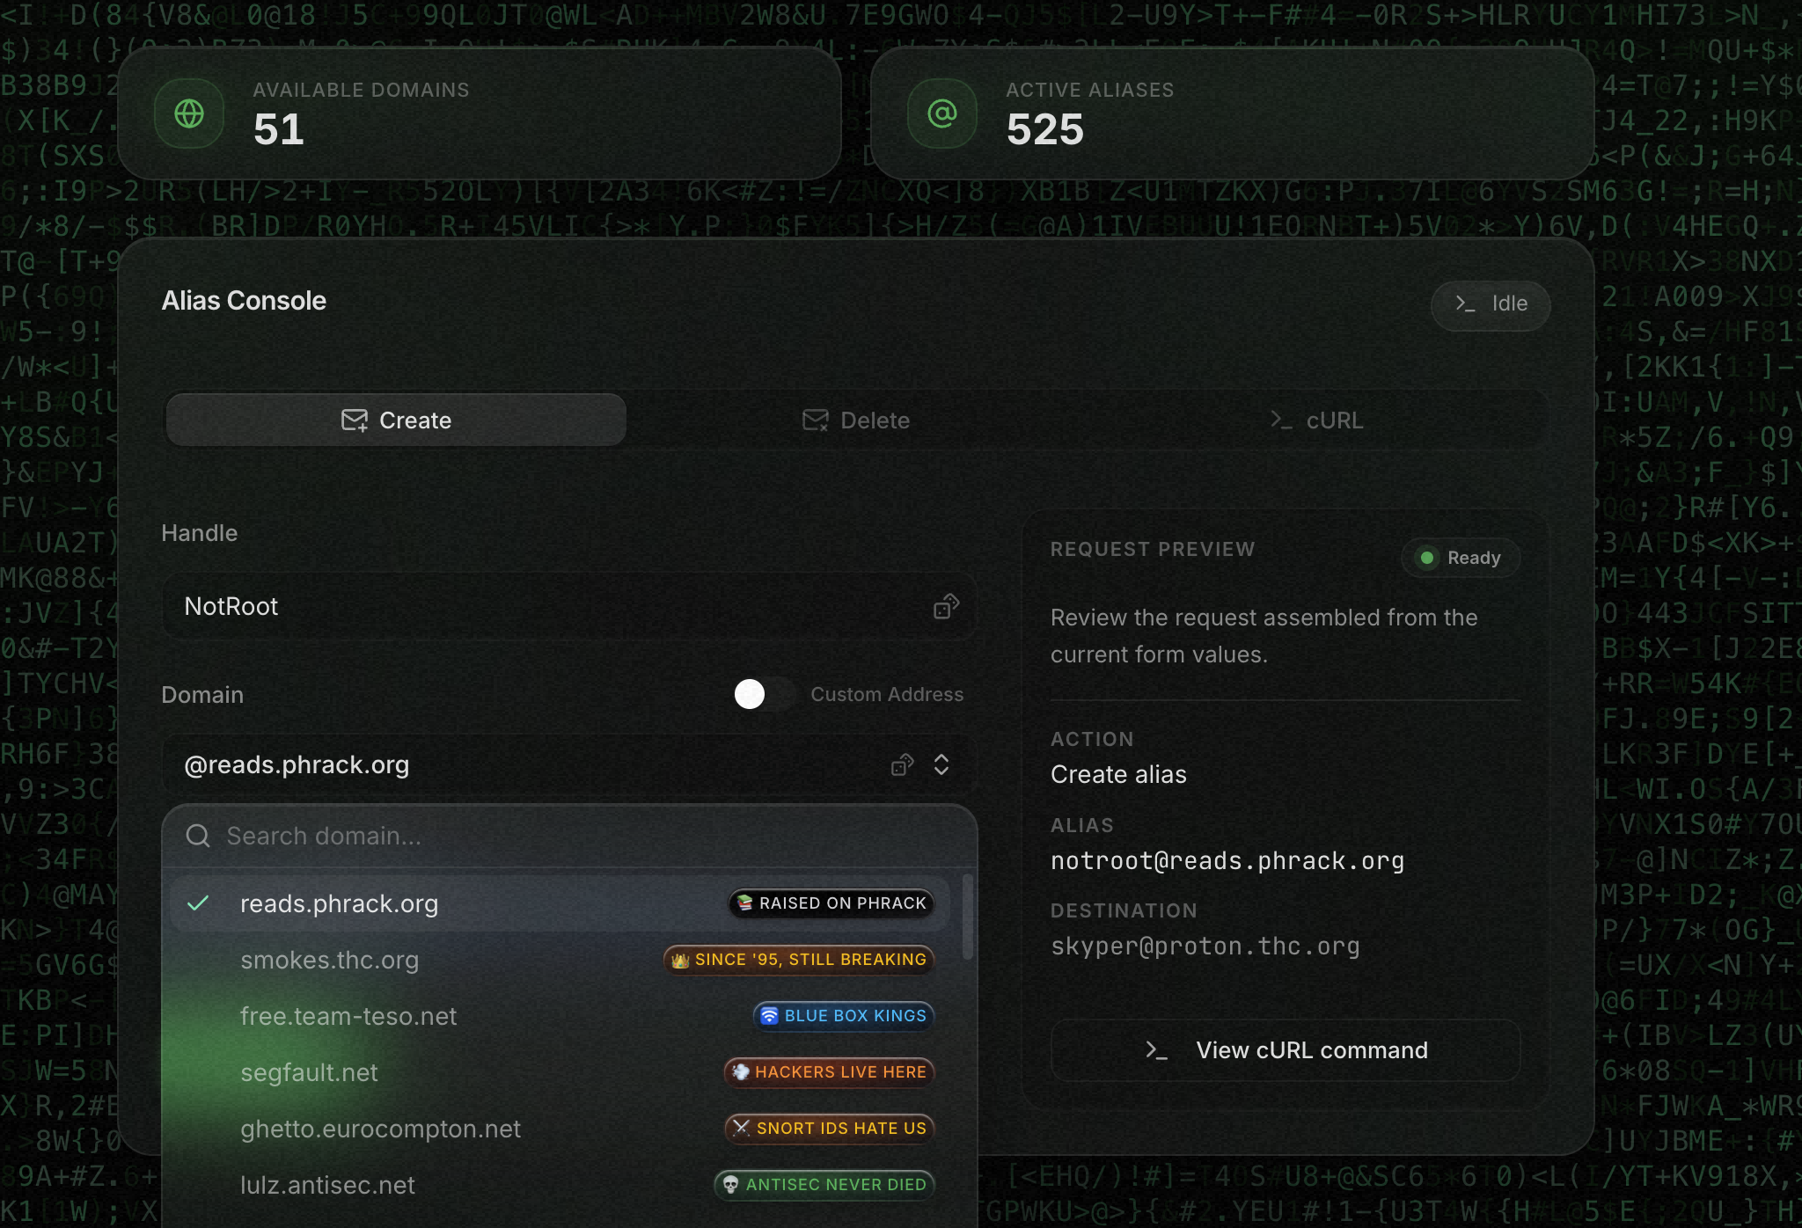1802x1228 pixels.
Task: Switch to the Create tab
Action: tap(396, 420)
